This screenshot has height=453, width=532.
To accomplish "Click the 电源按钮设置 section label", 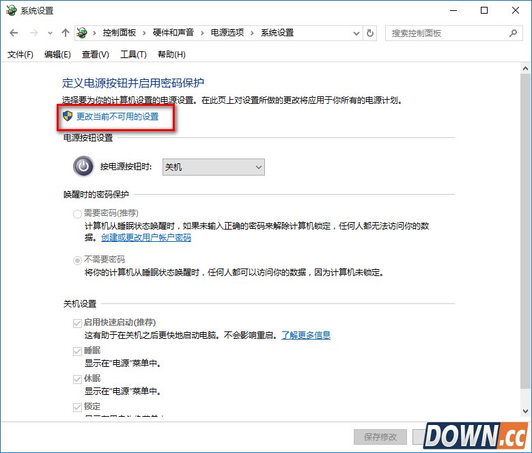I will (x=88, y=138).
